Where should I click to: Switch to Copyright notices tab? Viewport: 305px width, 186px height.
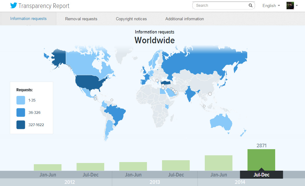click(131, 19)
